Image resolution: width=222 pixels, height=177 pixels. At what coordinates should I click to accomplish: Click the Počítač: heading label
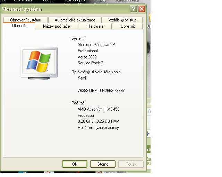pos(78,103)
